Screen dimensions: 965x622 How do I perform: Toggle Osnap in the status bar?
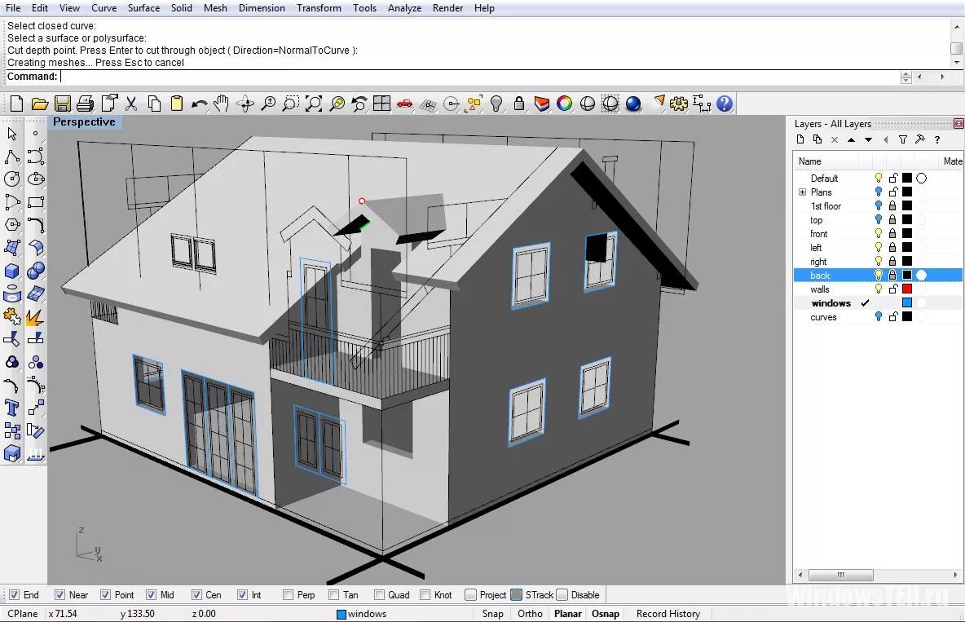pyautogui.click(x=606, y=613)
